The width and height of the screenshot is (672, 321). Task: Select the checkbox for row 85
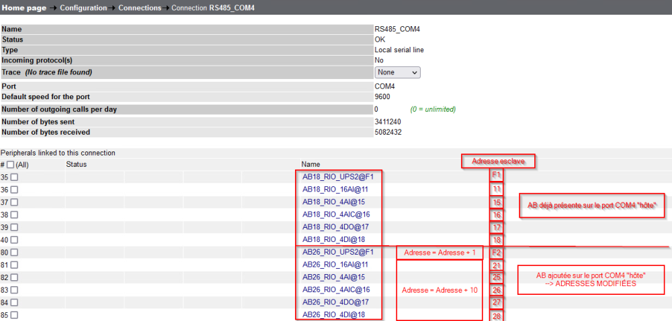[x=14, y=315]
